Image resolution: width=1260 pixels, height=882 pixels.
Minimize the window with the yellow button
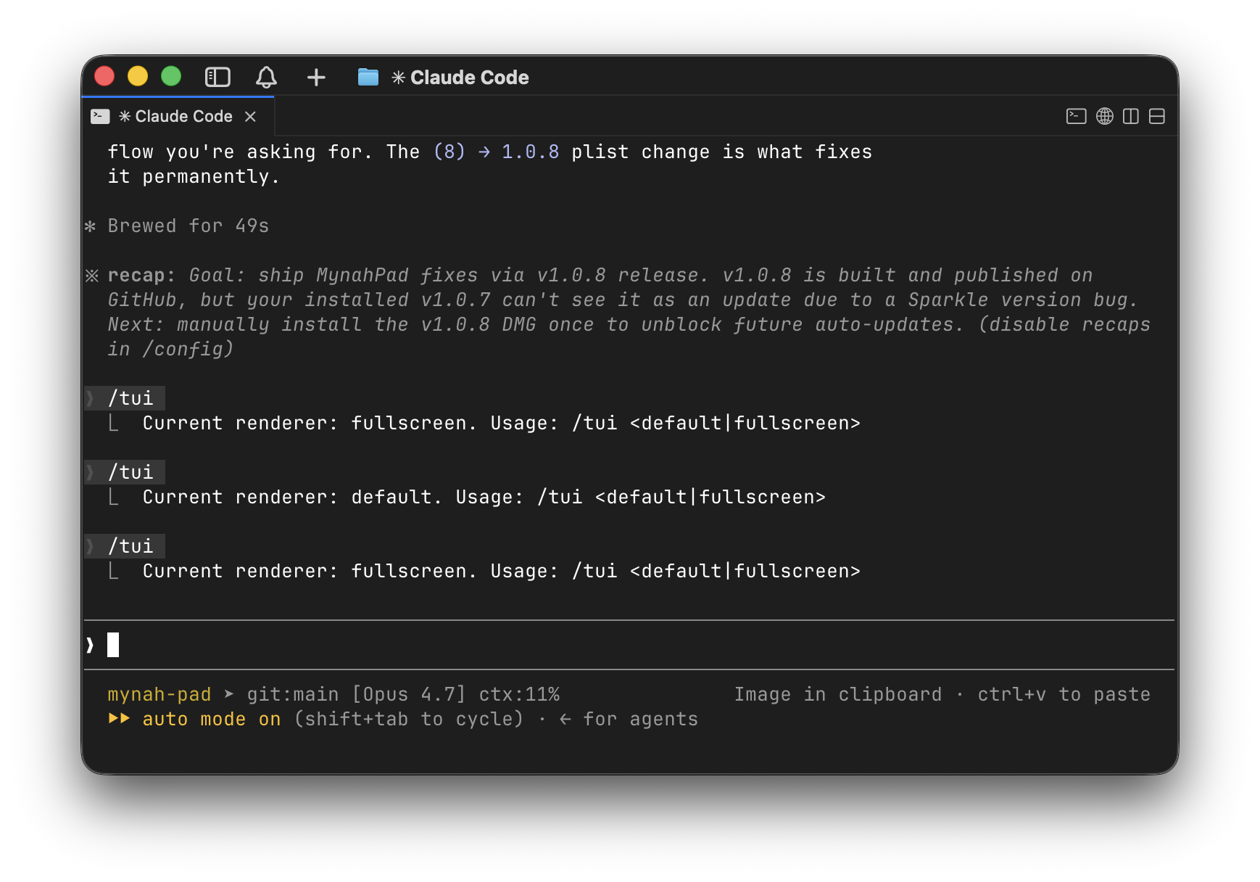click(138, 76)
